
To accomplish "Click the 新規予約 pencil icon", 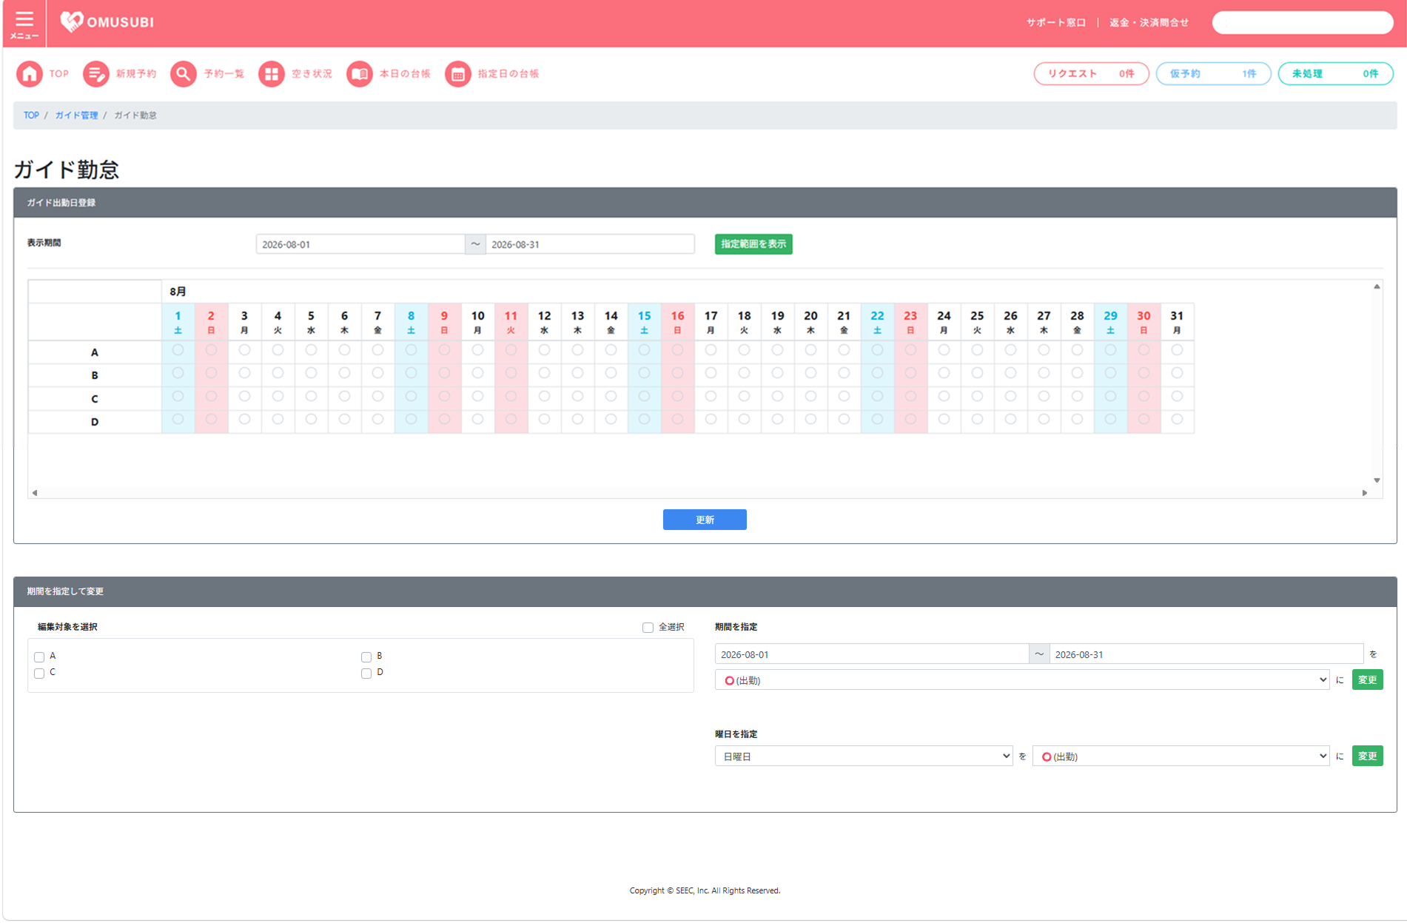I will 95,74.
